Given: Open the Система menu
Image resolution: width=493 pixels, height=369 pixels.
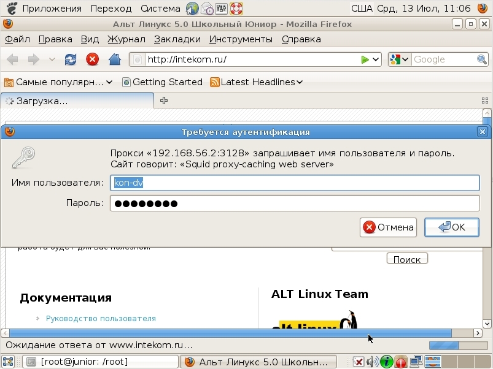Looking at the screenshot, I should click(x=160, y=9).
